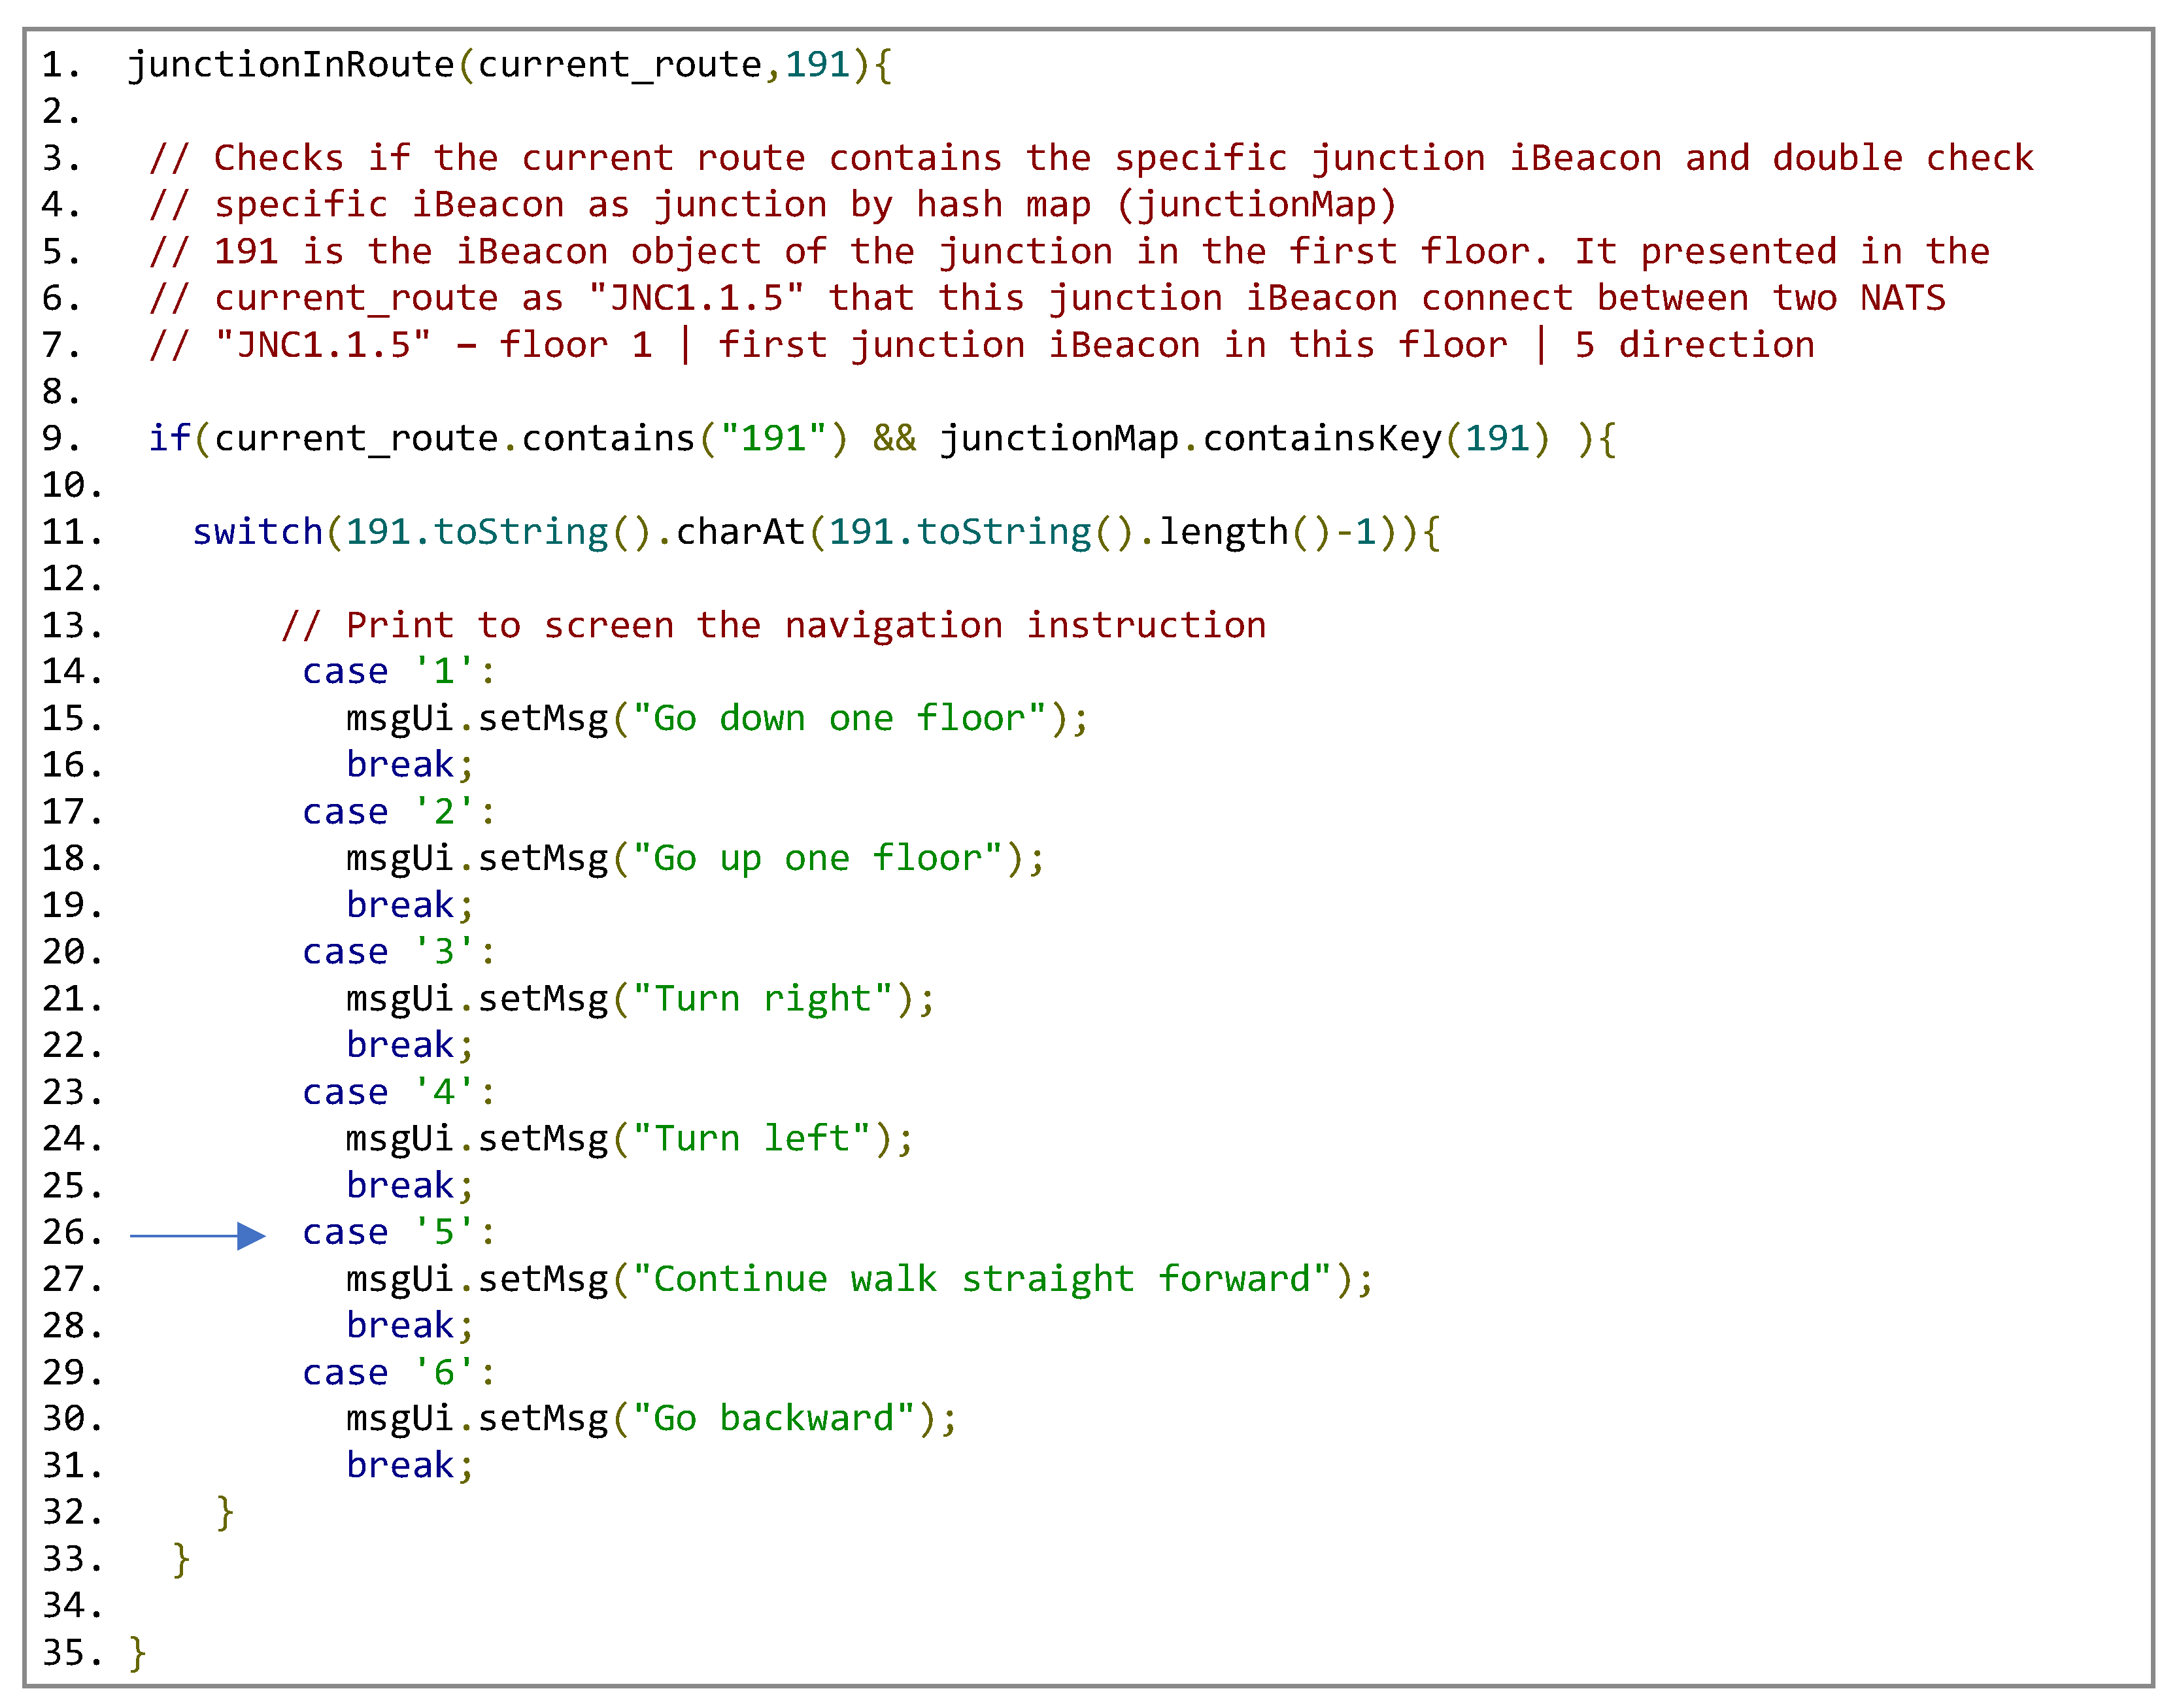Click line number 26
Image resolution: width=2179 pixels, height=1708 pixels.
tap(72, 1232)
